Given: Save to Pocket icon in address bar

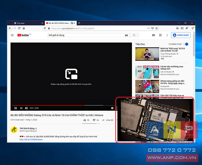Looking at the screenshot, I should click(152, 28).
